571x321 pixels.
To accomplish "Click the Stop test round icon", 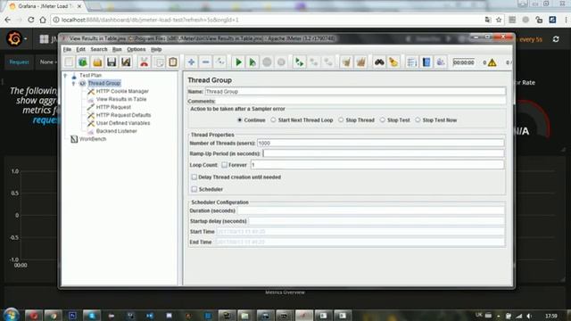I will [267, 62].
